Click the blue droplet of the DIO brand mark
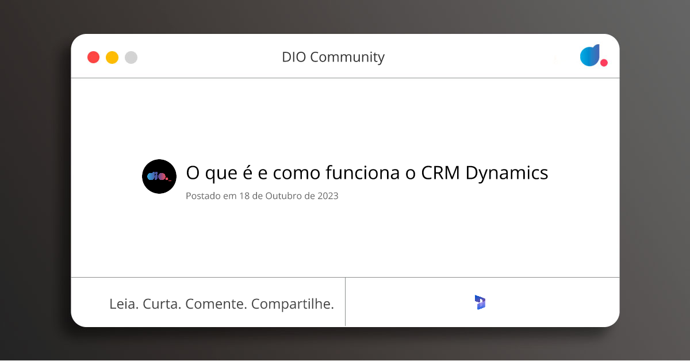Screen dimensions: 690x361 [x=589, y=55]
